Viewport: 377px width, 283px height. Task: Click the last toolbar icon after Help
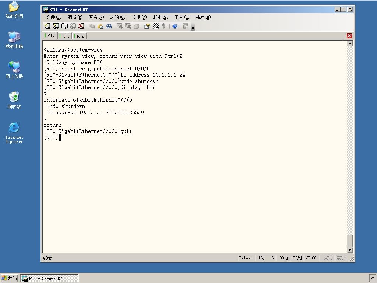coord(186,26)
